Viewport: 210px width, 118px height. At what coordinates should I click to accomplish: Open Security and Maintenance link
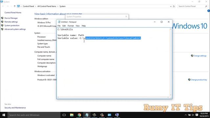15,108
